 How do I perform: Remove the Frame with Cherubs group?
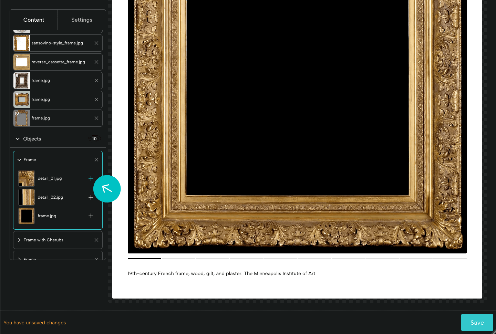(x=96, y=240)
